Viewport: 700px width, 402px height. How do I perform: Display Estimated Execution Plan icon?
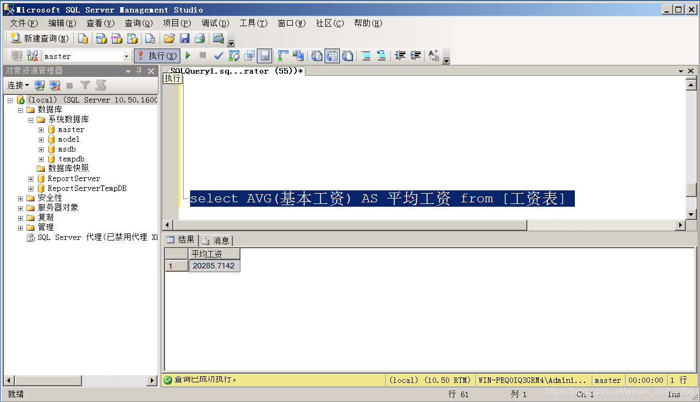(x=234, y=56)
